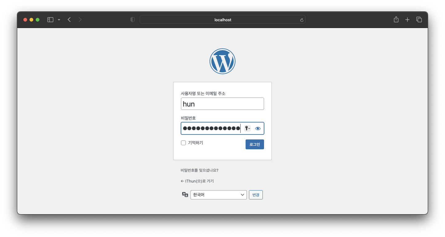Click the 로그인 login button
Viewport: 445px width, 237px height.
[255, 144]
